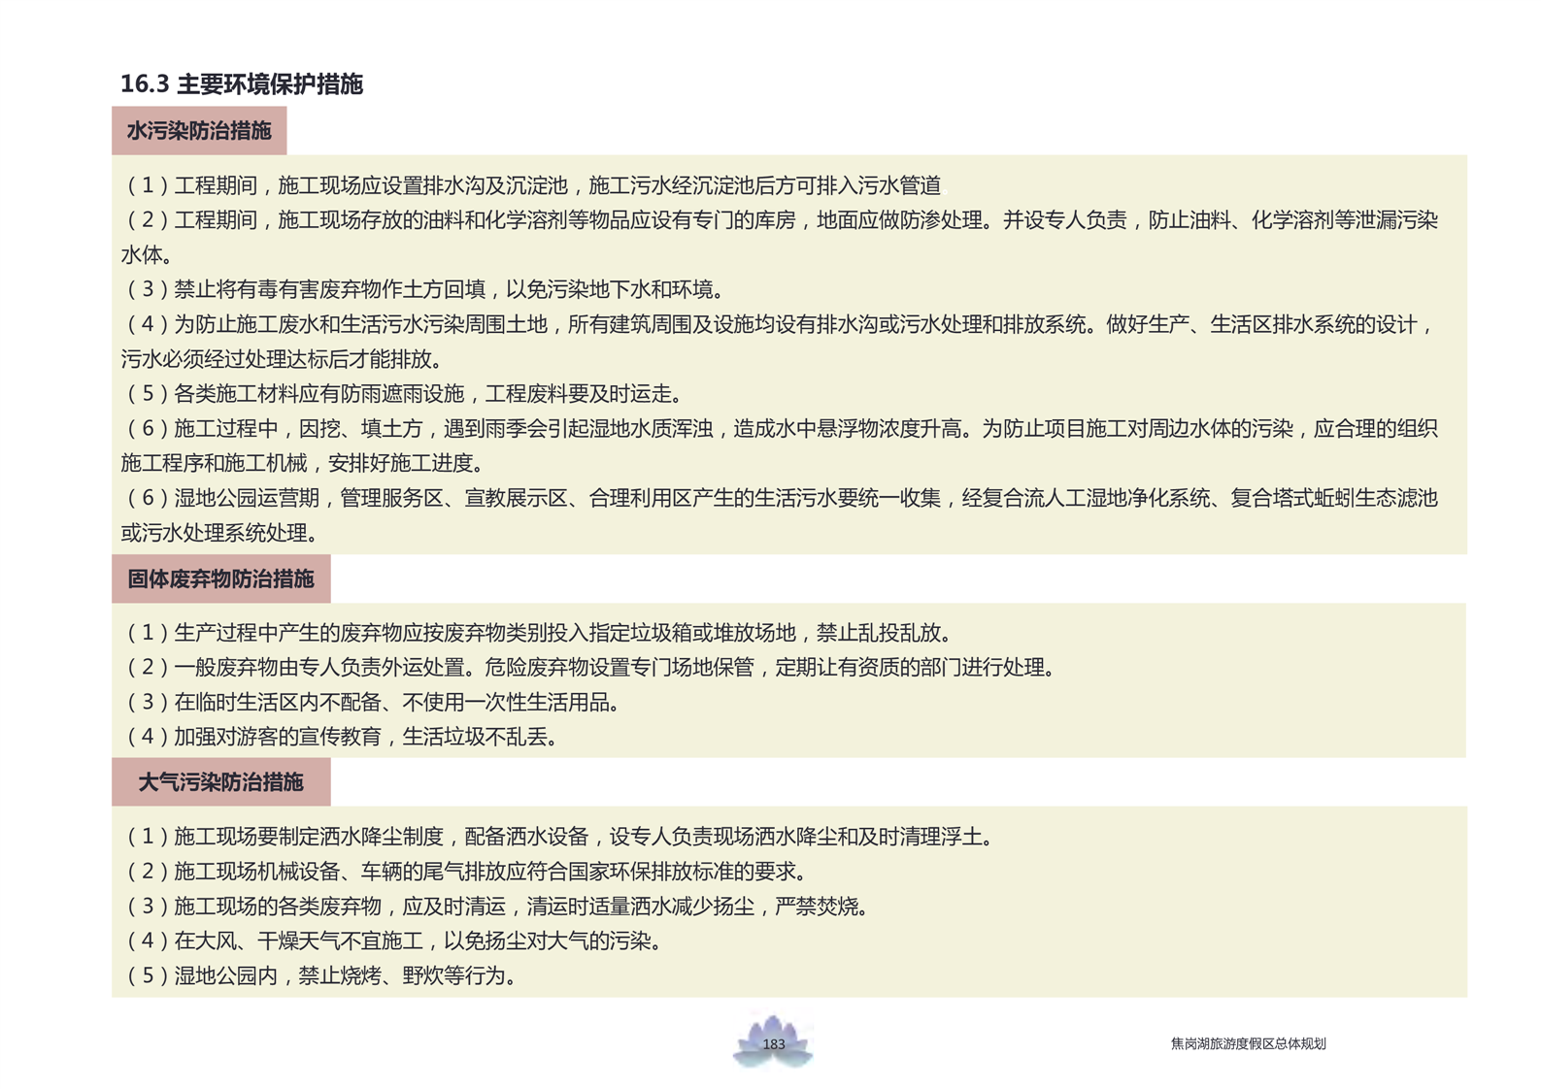The width and height of the screenshot is (1541, 1089).
Task: Select the 水污染防治措施 header label
Action: [199, 131]
